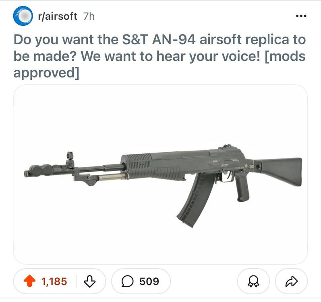Open the r/airsoft community avatar

pyautogui.click(x=23, y=16)
